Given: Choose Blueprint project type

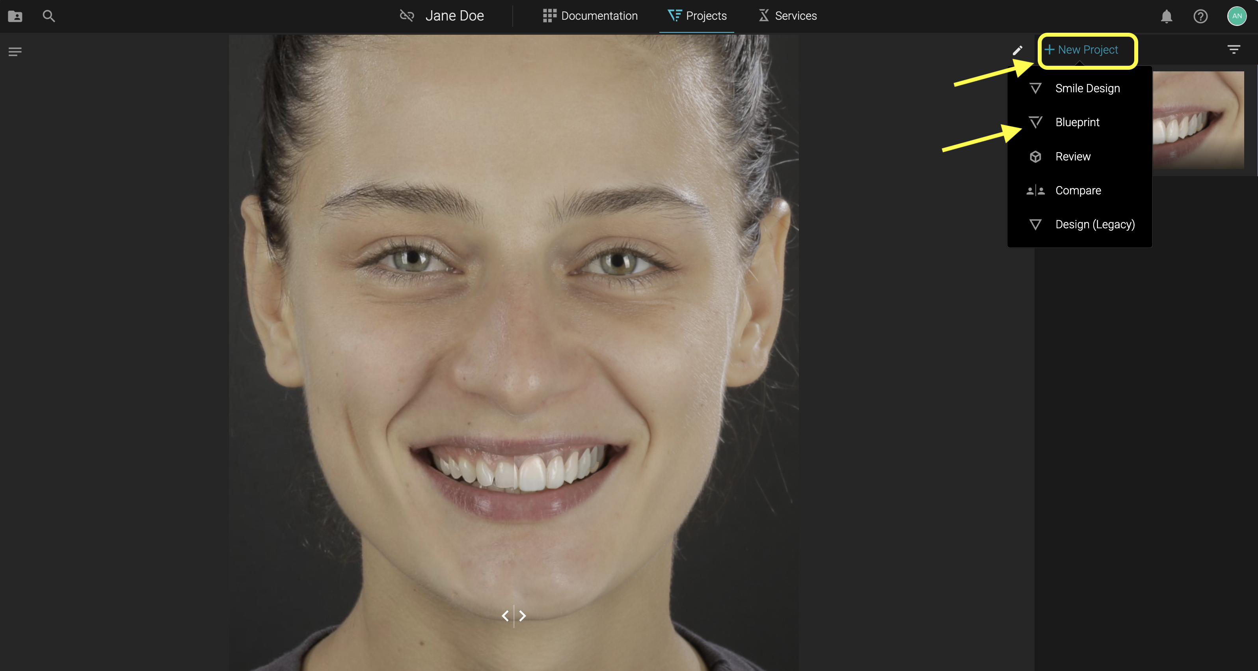Looking at the screenshot, I should coord(1077,122).
